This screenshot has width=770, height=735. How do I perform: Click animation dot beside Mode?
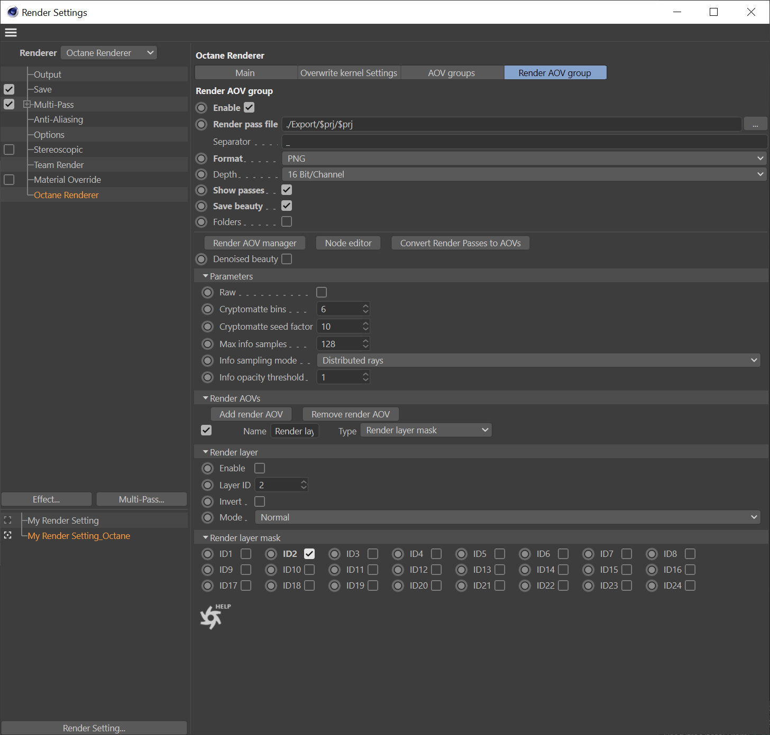(208, 517)
